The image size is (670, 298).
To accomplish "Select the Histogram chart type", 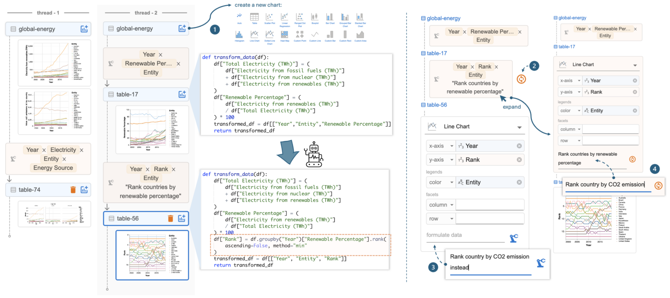I will click(239, 35).
